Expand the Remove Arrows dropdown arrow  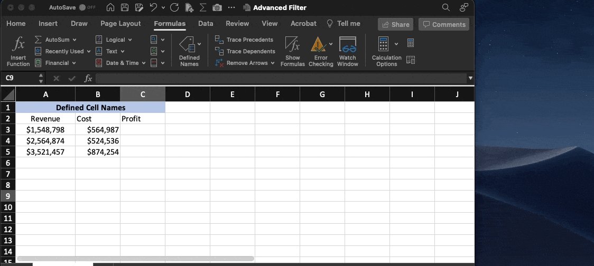pos(272,63)
